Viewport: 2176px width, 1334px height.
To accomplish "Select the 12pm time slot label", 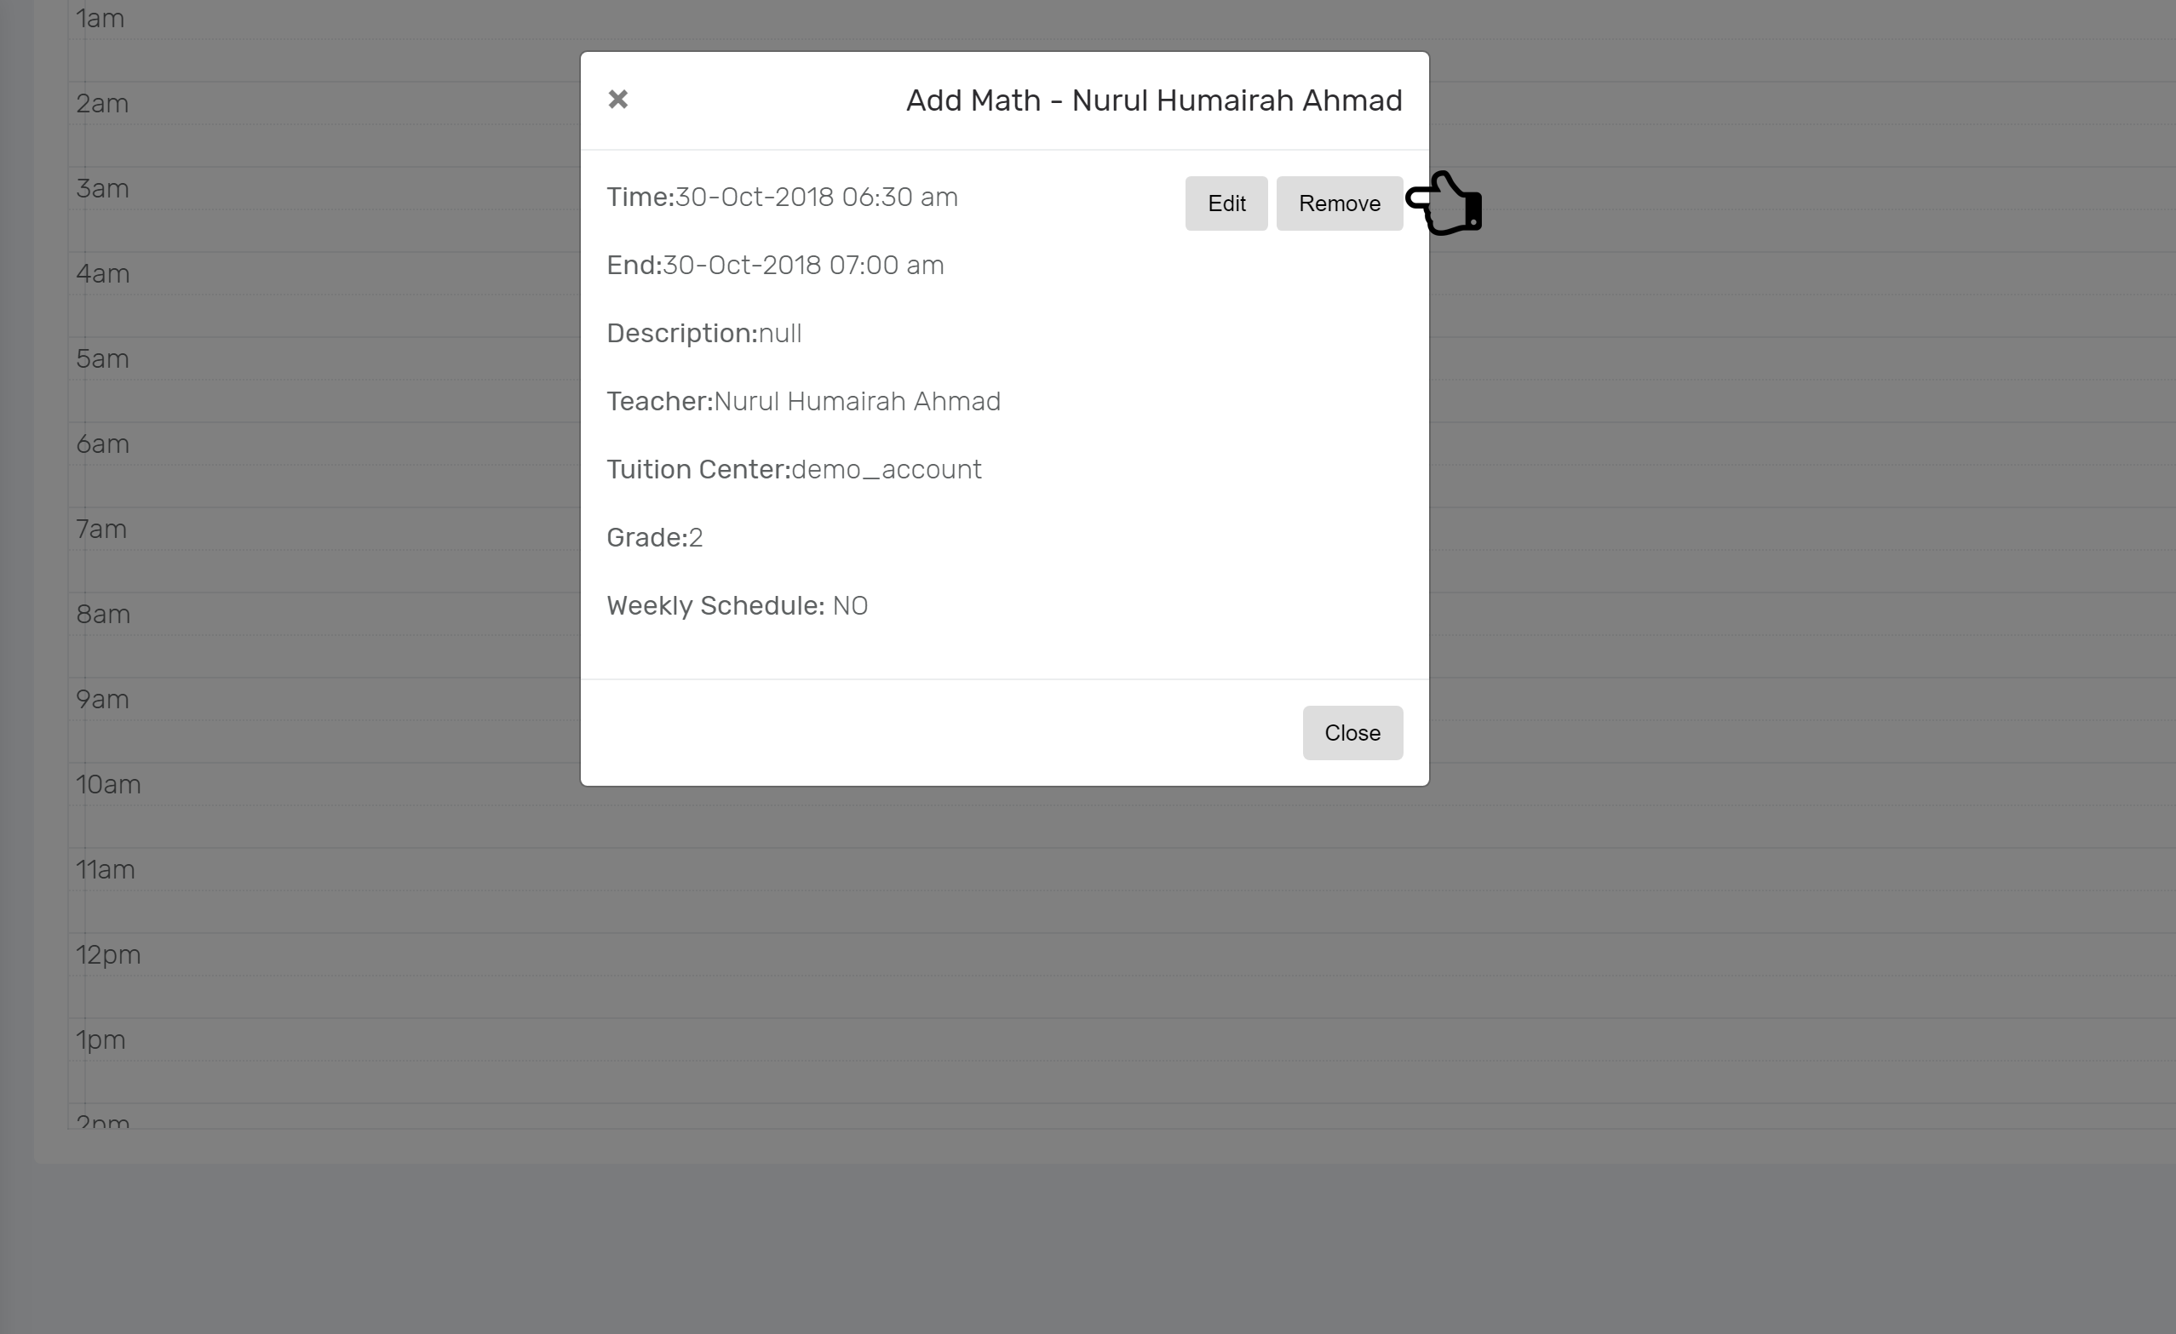I will (x=108, y=955).
